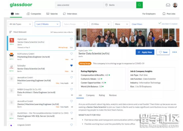Click the Apply Now button

click(145, 52)
